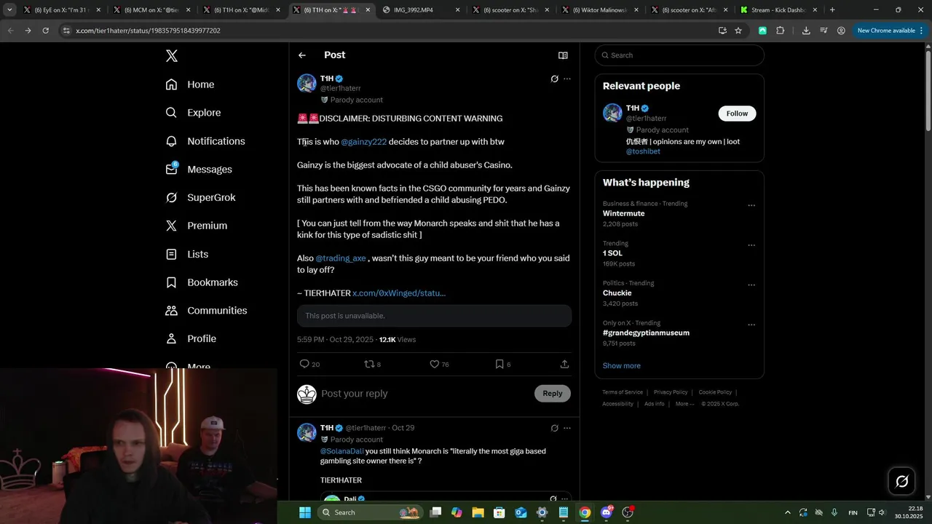The width and height of the screenshot is (932, 524).
Task: Open Notifications from the sidebar
Action: tap(205, 141)
